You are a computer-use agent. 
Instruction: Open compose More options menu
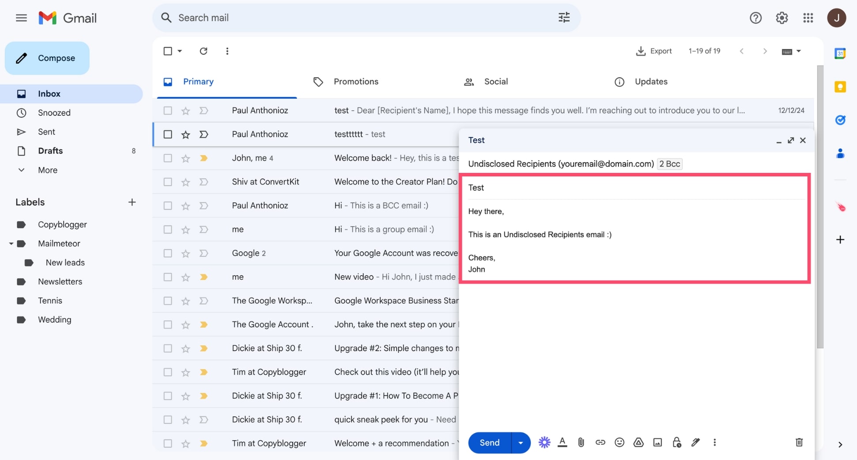[x=714, y=442]
